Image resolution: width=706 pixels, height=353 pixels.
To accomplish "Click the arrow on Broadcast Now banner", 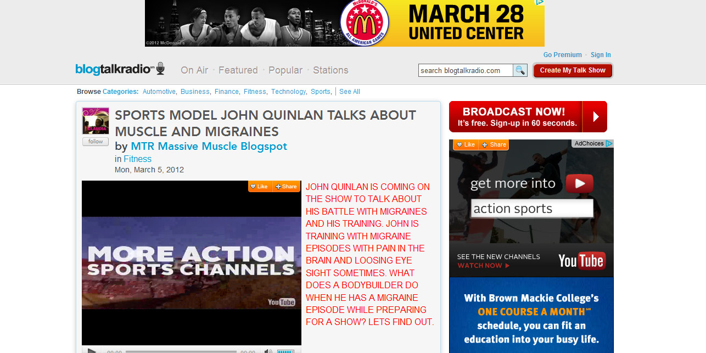I will coord(595,116).
